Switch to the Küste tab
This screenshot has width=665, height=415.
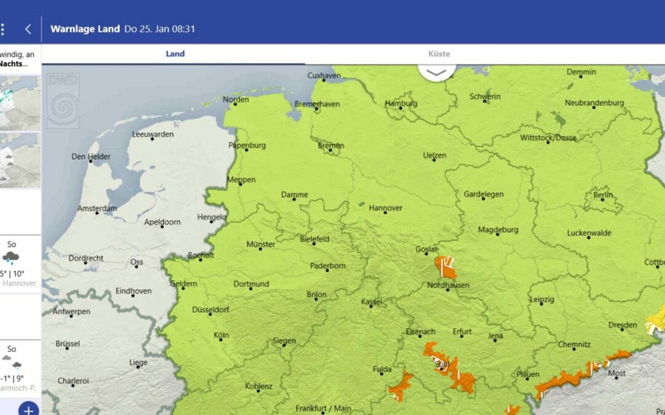point(439,54)
